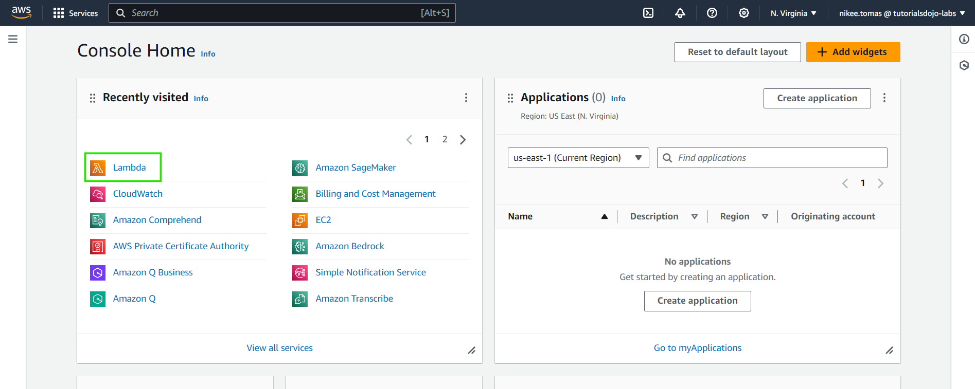
Task: Click the CloudWatch service icon
Action: [x=98, y=194]
